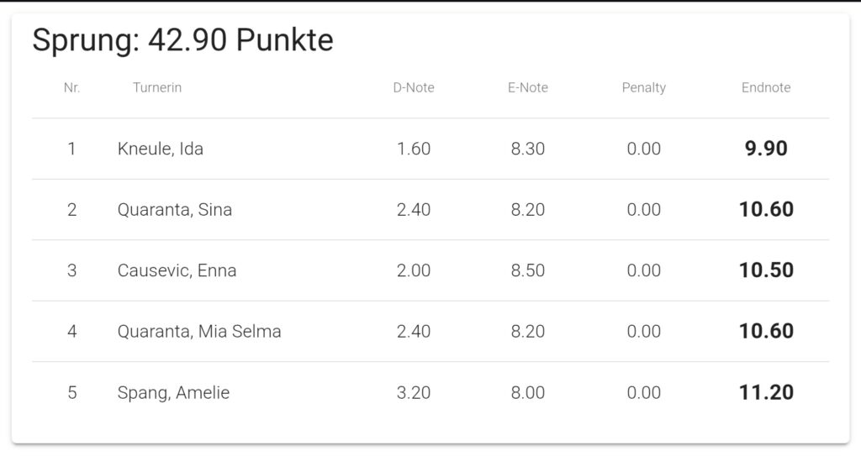Click the Sprung: 42.90 Punkte heading

pos(182,40)
